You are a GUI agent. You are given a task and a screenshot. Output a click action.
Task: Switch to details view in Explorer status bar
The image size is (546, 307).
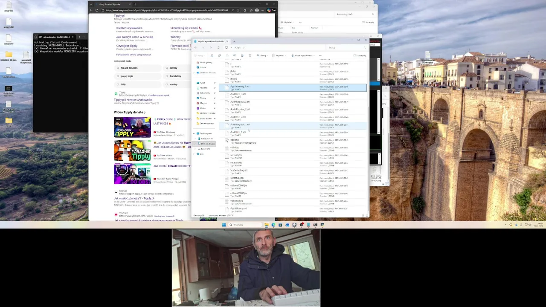pos(363,215)
